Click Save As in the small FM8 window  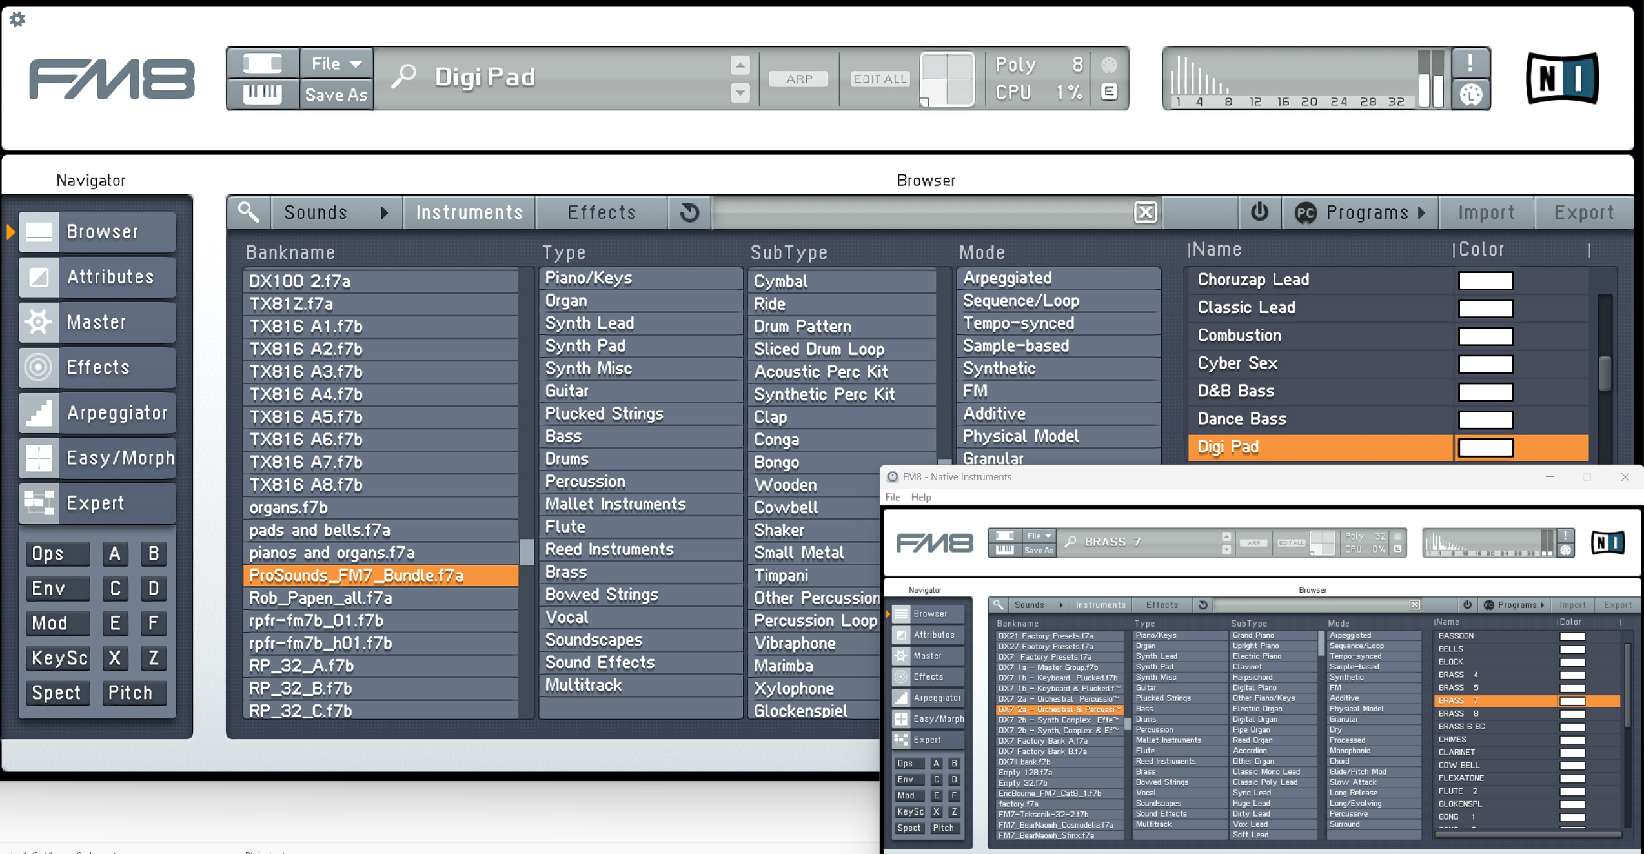coord(1039,550)
